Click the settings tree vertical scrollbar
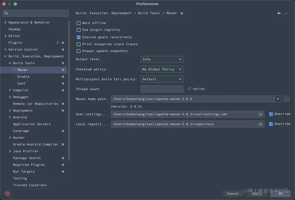Viewport: 295px width, 200px height. (x=69, y=90)
